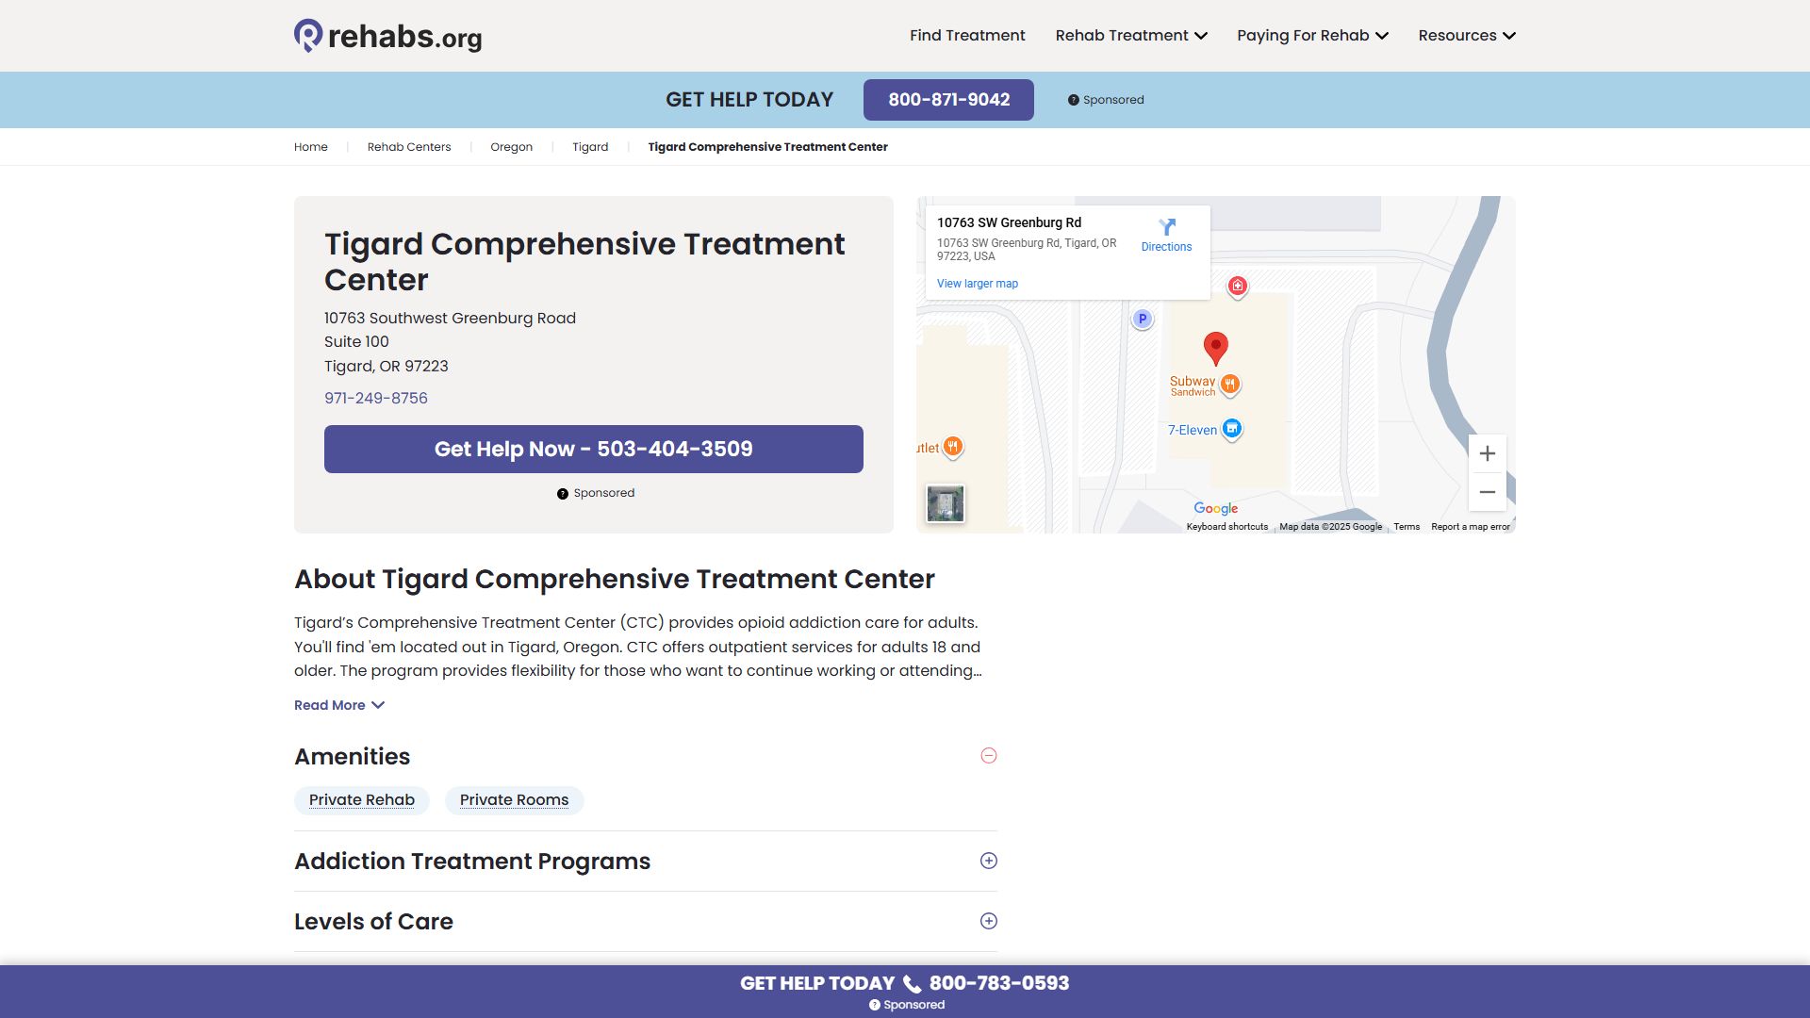Image resolution: width=1810 pixels, height=1018 pixels.
Task: Open the Rehab Centers breadcrumb
Action: click(x=409, y=147)
